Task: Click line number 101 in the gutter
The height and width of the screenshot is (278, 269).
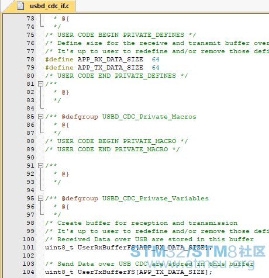Action: 29,248
